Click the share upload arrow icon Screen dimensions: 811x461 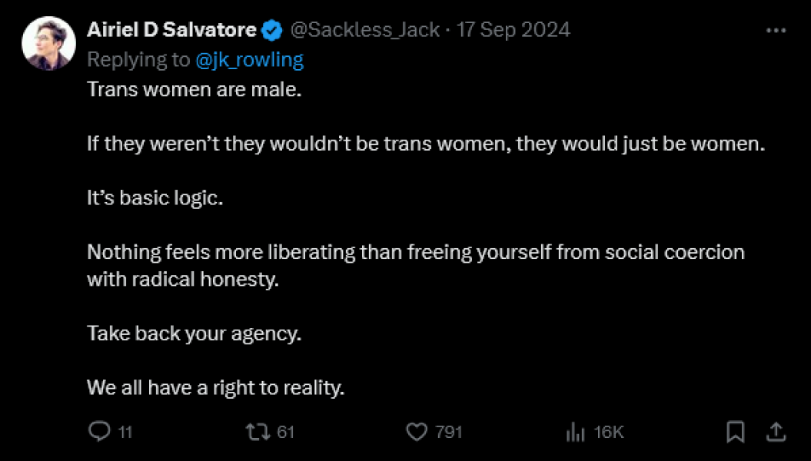776,432
